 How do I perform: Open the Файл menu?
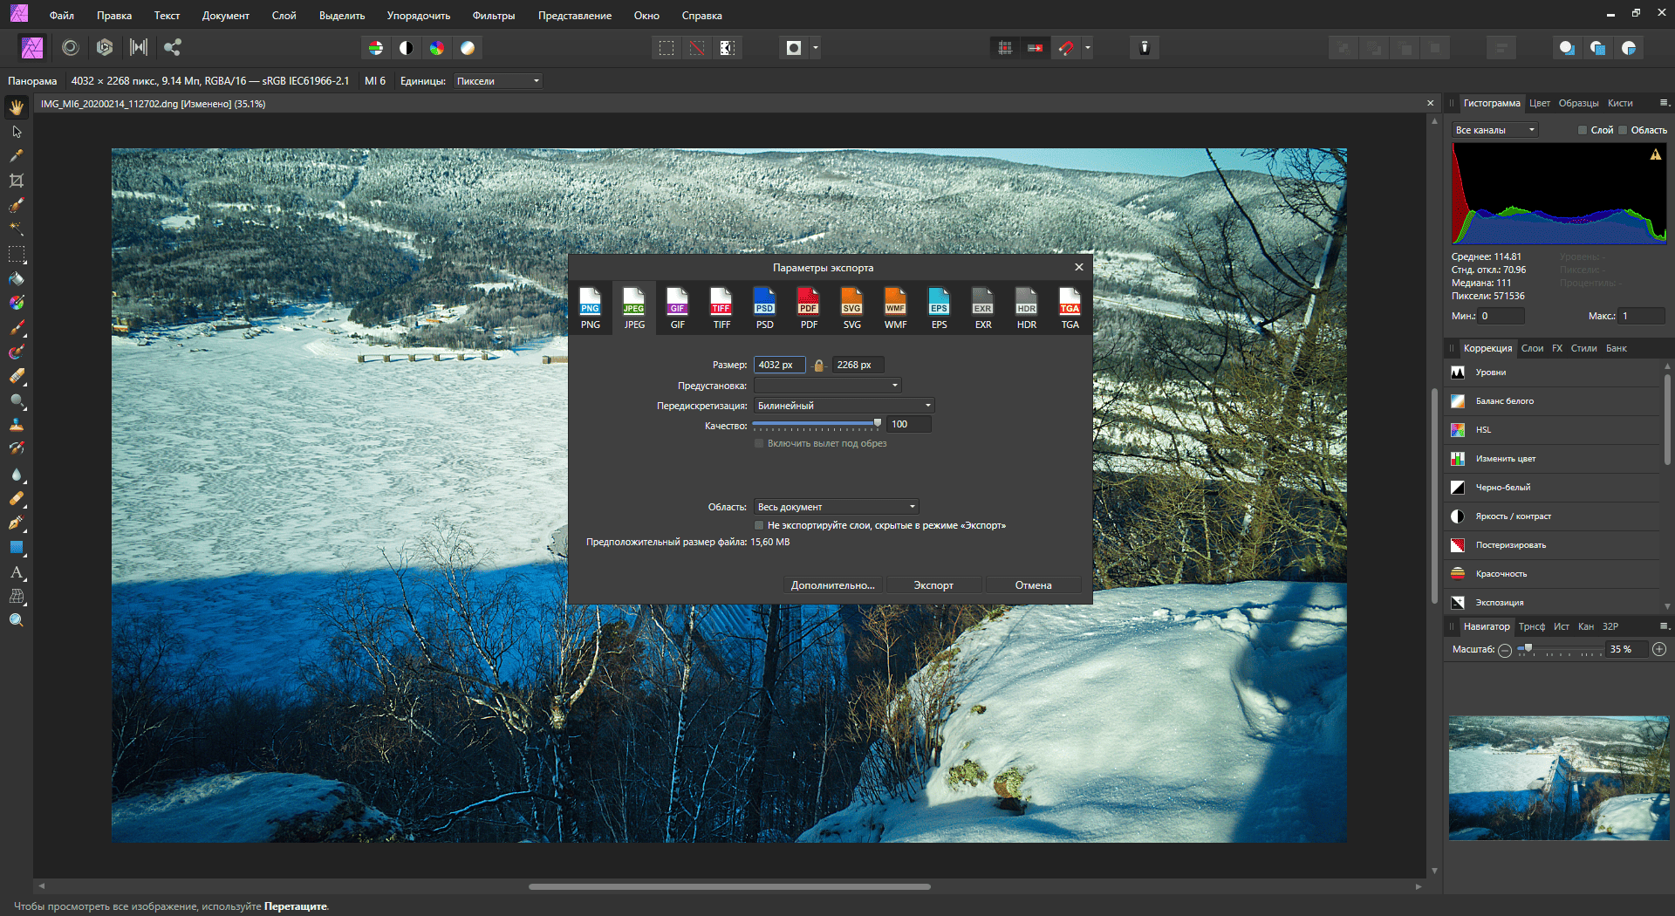pos(61,16)
